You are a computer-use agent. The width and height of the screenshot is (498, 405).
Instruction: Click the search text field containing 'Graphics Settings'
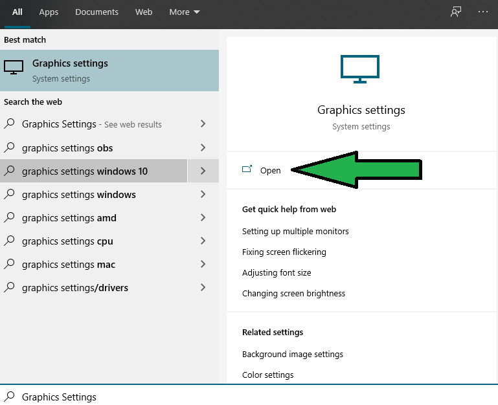(249, 396)
